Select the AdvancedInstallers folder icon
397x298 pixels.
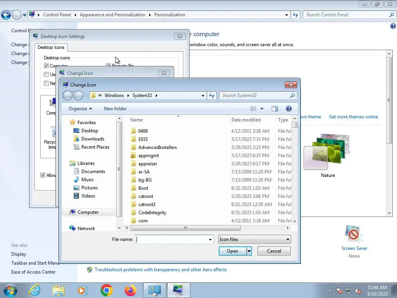click(x=133, y=147)
